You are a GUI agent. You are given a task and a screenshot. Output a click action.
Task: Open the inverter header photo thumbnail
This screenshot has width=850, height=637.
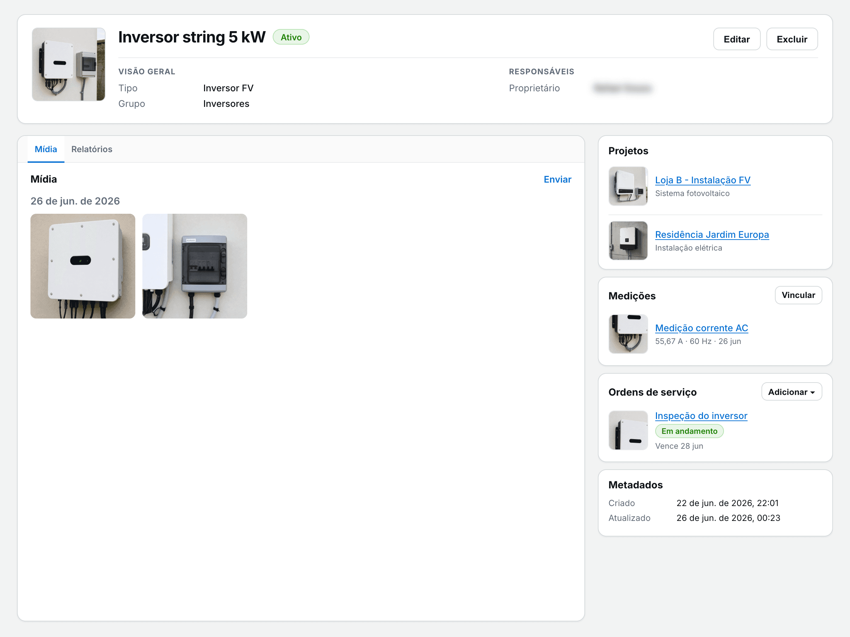pos(68,64)
